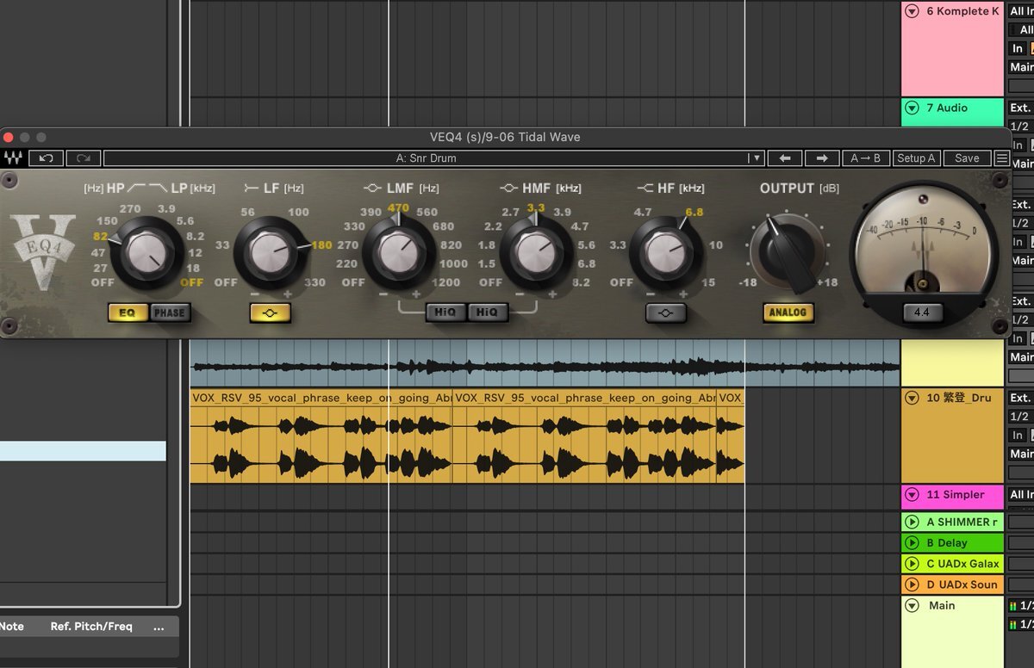
Task: Select the LF 180 Hz frequency label
Action: (x=321, y=245)
